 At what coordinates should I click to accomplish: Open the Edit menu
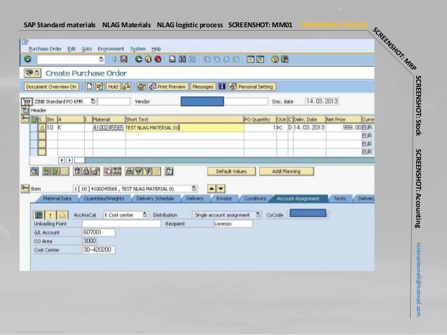tap(71, 49)
